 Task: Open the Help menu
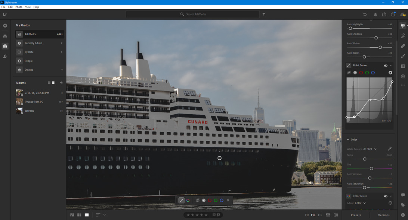pyautogui.click(x=36, y=7)
